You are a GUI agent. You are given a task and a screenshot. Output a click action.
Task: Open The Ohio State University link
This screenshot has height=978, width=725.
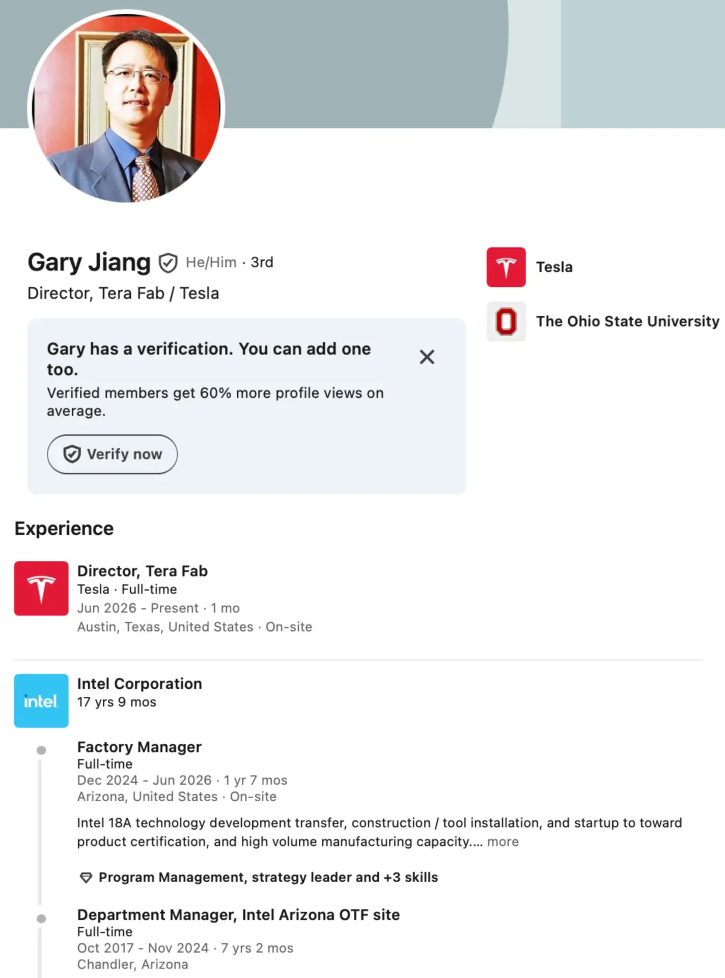tap(627, 321)
